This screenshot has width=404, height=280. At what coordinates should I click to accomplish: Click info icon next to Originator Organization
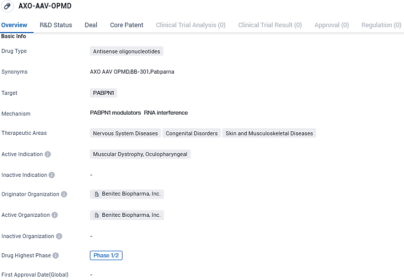tap(64, 194)
